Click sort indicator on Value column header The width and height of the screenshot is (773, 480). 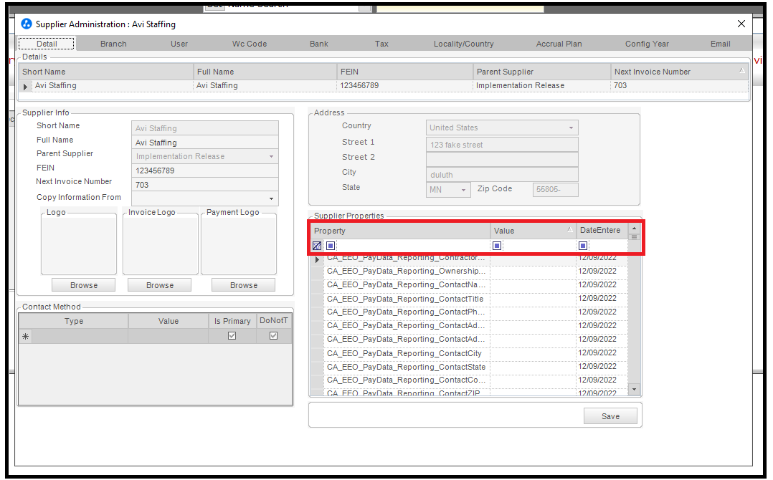(x=569, y=230)
